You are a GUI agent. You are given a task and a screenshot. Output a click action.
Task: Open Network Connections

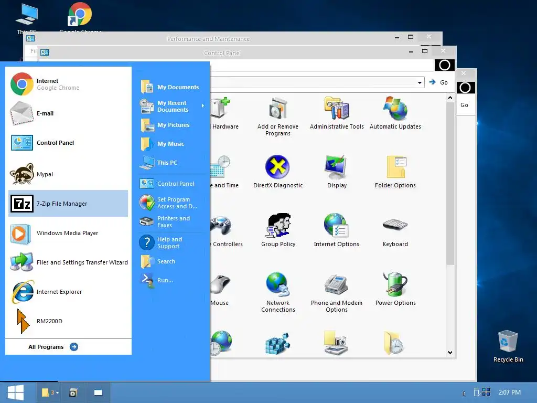pyautogui.click(x=278, y=292)
